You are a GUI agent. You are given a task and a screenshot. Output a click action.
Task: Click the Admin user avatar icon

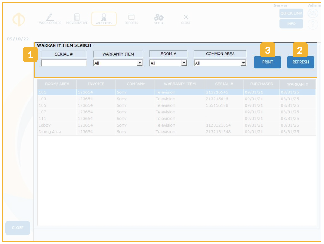click(313, 14)
